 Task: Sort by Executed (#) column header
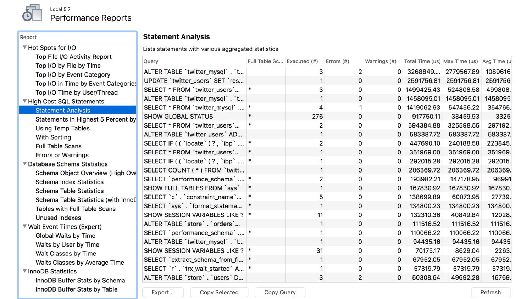305,61
